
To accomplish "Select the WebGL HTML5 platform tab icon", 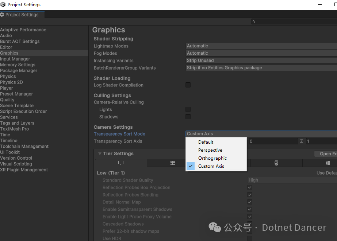I will click(276, 163).
